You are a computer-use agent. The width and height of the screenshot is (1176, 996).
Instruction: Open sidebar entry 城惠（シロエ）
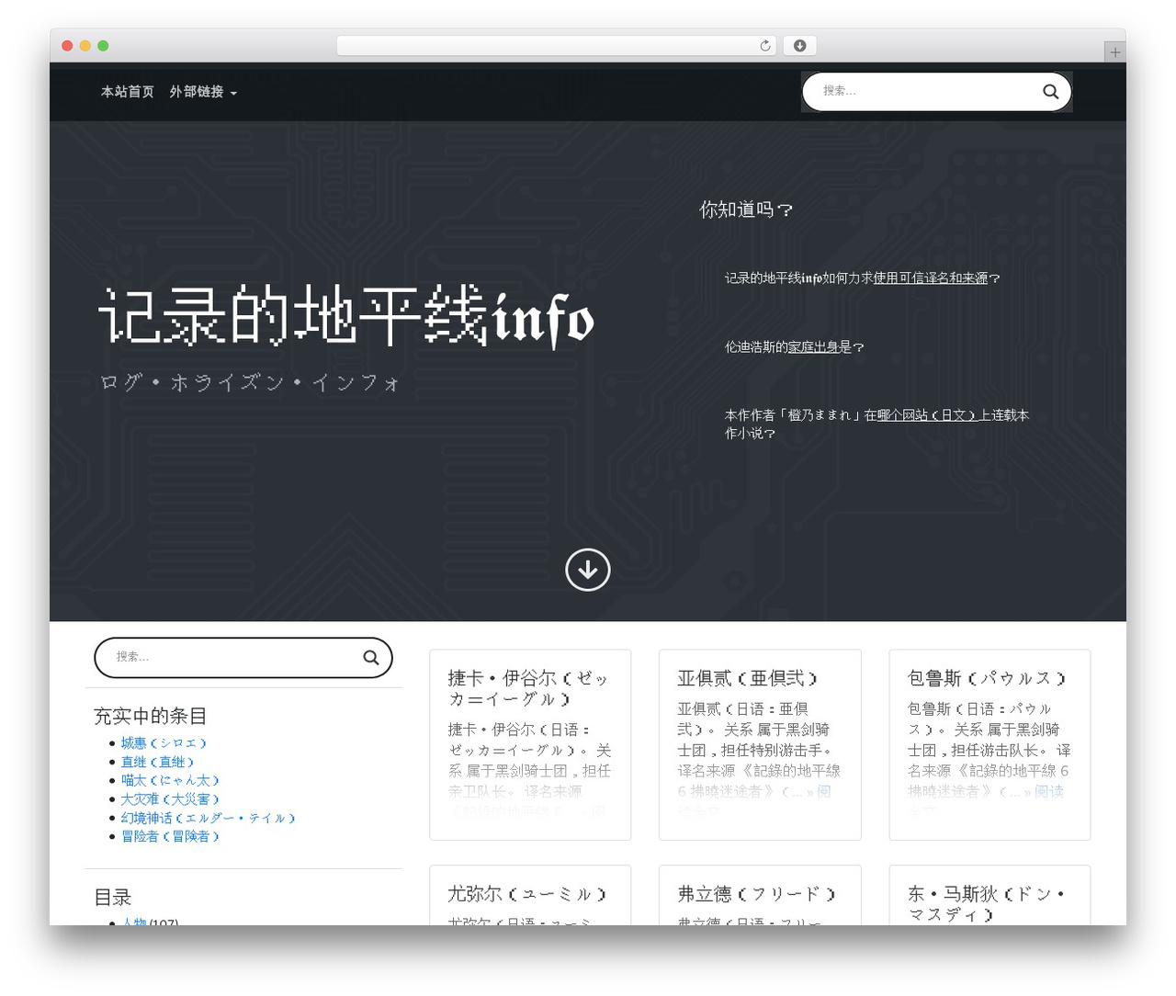pos(164,743)
